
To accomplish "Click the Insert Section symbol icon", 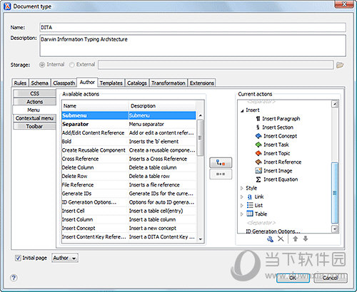I will pos(258,127).
